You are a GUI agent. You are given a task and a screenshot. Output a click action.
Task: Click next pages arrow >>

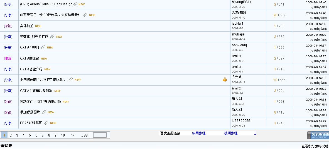(73, 135)
